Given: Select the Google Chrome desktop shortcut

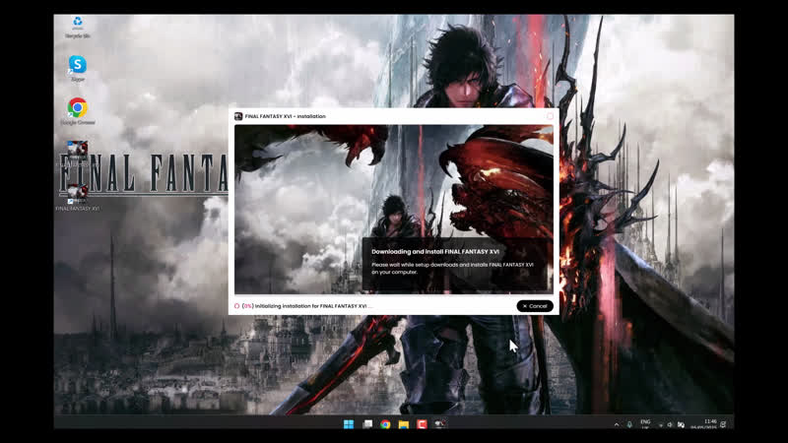Looking at the screenshot, I should [78, 111].
